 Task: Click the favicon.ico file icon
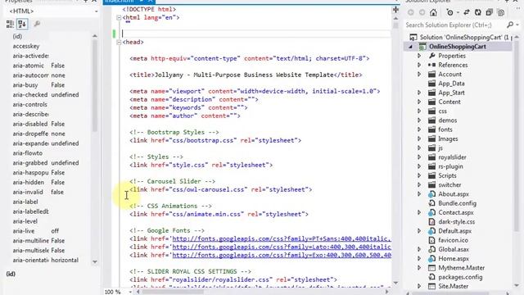click(431, 240)
